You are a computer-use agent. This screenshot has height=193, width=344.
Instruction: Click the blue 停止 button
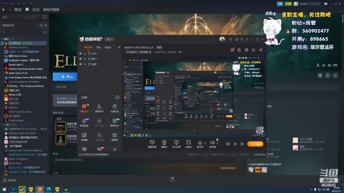click(65, 77)
